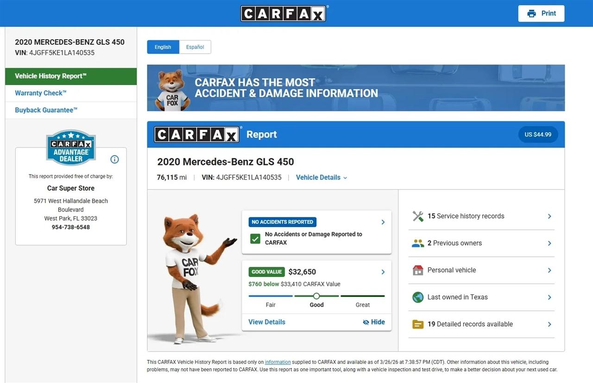Click the previous owners people icon
This screenshot has height=383, width=593.
(418, 243)
